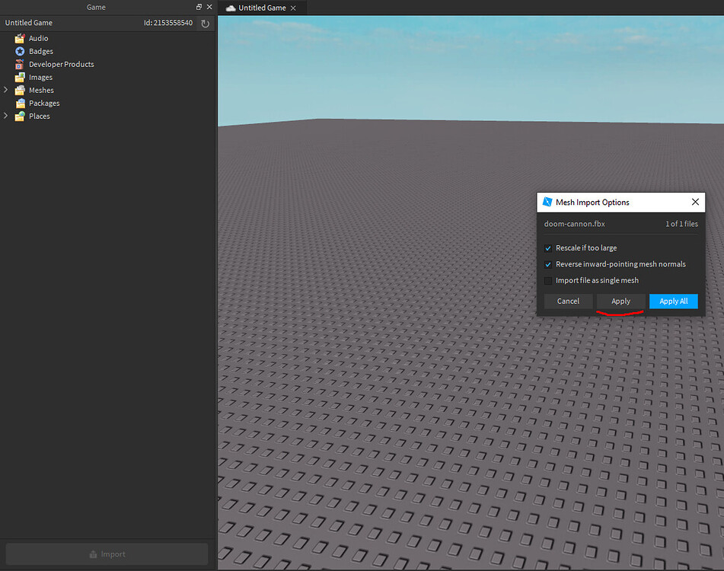
Task: Click the Packages folder icon
Action: [21, 103]
